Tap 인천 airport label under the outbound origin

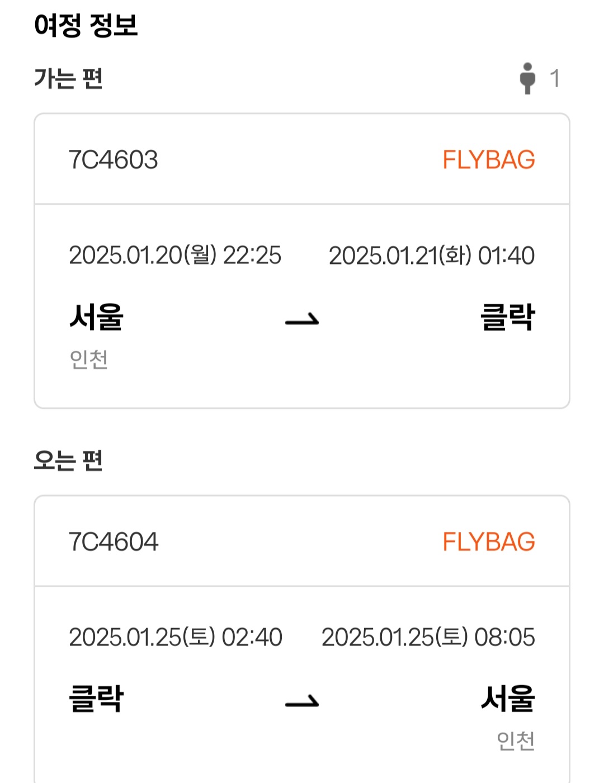88,359
